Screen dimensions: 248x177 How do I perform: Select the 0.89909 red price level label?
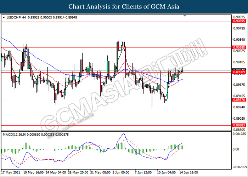[239, 72]
